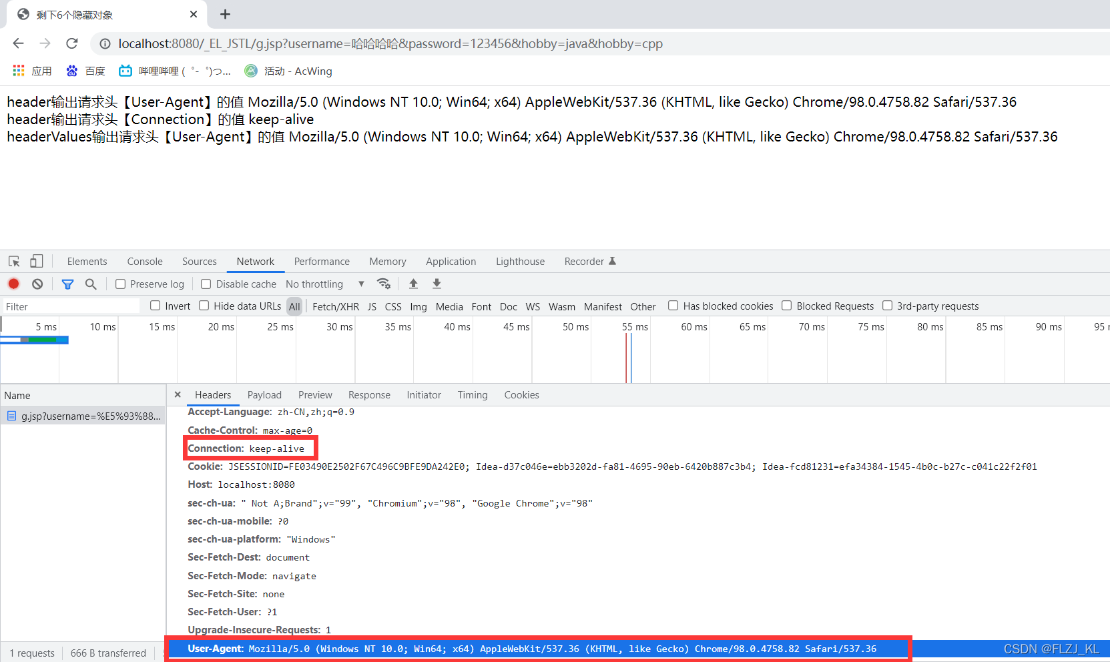Check Hide data URLs
The image size is (1110, 662).
[x=204, y=306]
